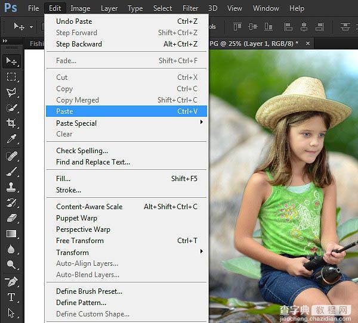This screenshot has width=358, height=323.
Task: Select the Crop tool
Action: coord(11,123)
